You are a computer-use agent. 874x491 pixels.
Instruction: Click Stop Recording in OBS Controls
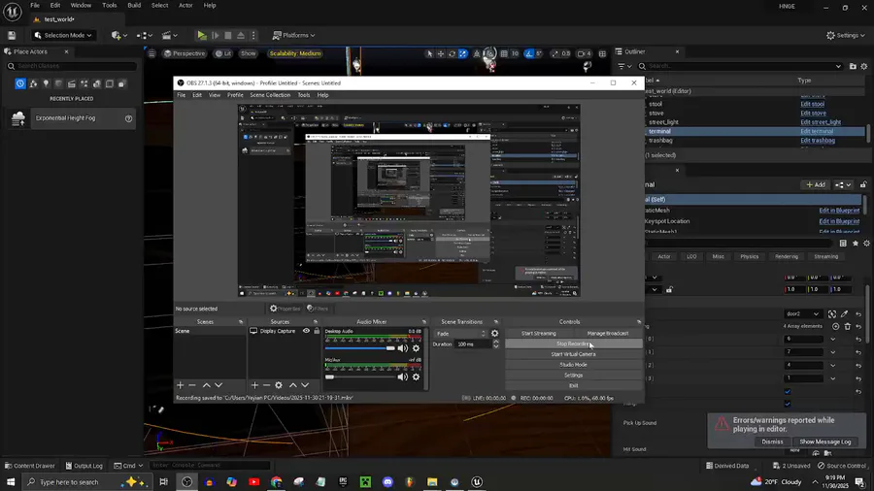(573, 344)
